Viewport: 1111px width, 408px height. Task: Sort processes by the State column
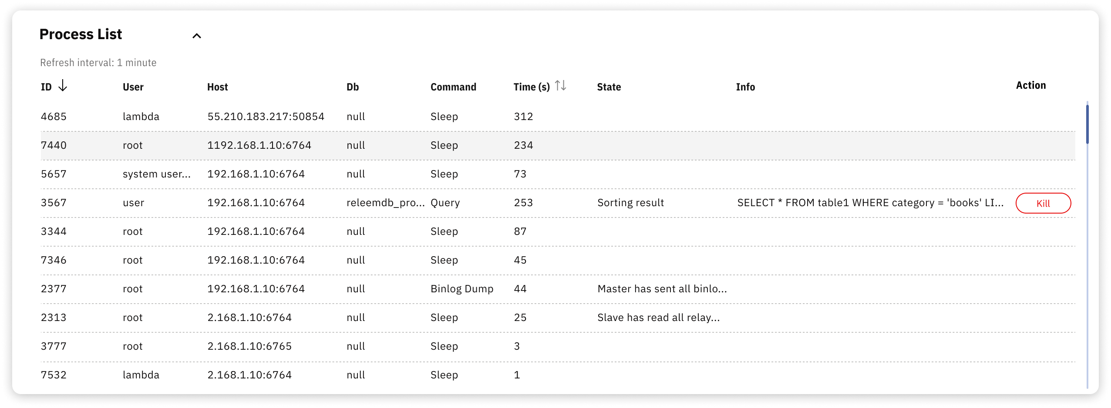coord(608,87)
